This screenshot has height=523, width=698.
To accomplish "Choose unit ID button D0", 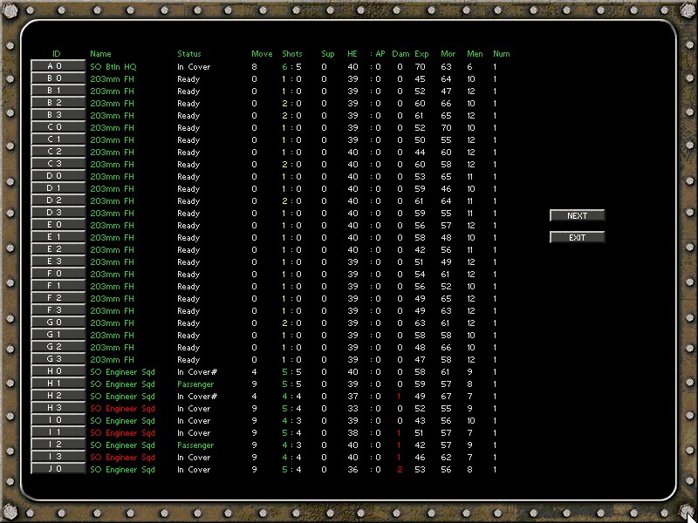I will (x=58, y=176).
